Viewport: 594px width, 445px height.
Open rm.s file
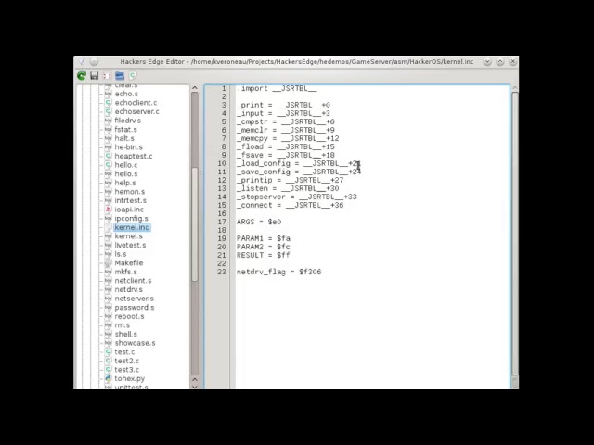pyautogui.click(x=122, y=325)
